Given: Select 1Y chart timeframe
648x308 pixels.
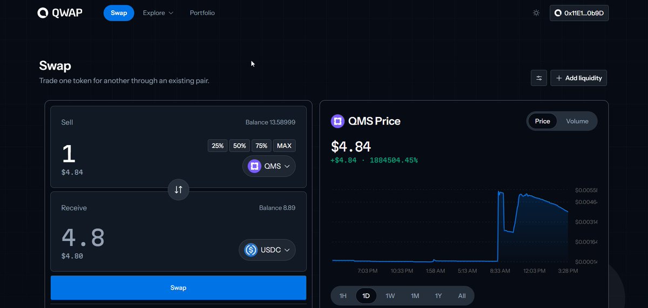Looking at the screenshot, I should coord(438,296).
